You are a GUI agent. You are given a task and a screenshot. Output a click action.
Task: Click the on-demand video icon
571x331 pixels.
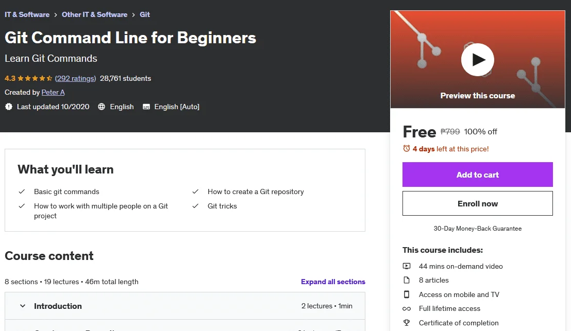(x=407, y=266)
